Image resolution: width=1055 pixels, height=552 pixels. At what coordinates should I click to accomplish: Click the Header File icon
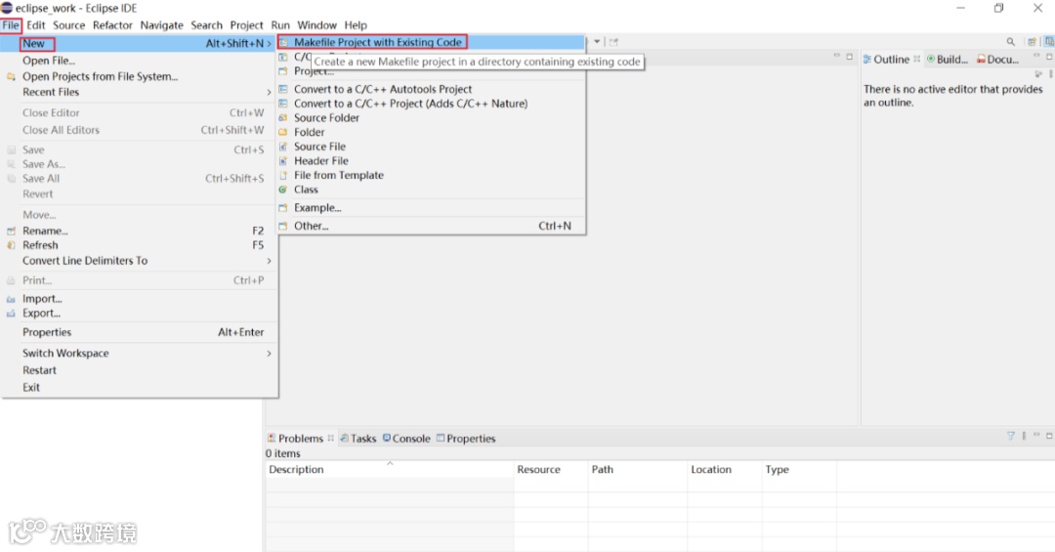pyautogui.click(x=283, y=161)
